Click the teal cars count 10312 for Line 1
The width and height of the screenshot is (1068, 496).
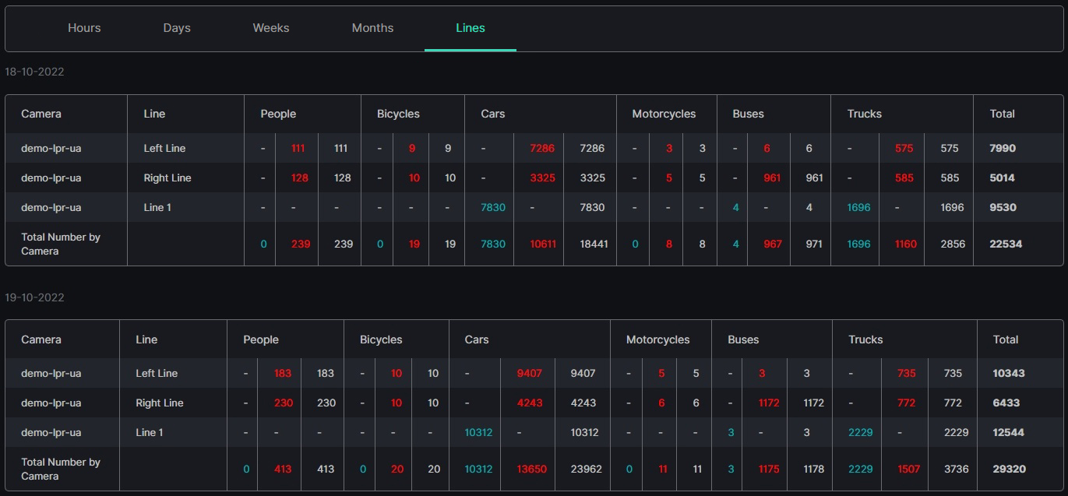[478, 432]
